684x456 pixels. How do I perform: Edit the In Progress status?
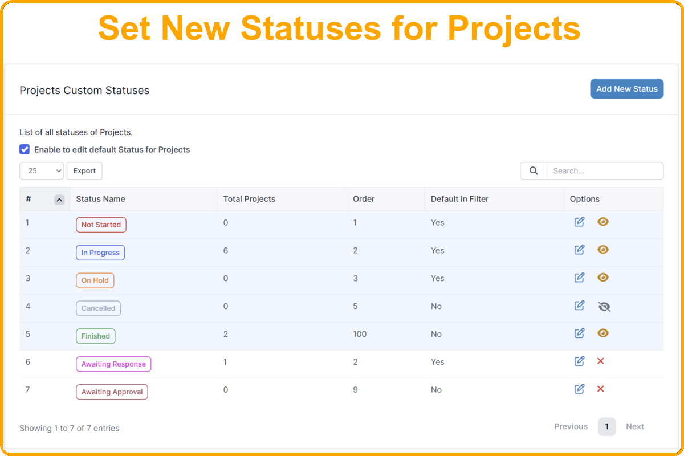point(579,250)
